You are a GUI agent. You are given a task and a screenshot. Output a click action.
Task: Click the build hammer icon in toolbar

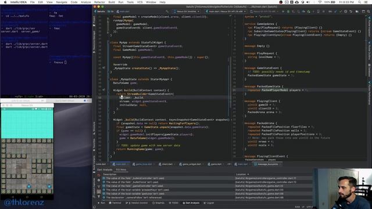167,12
